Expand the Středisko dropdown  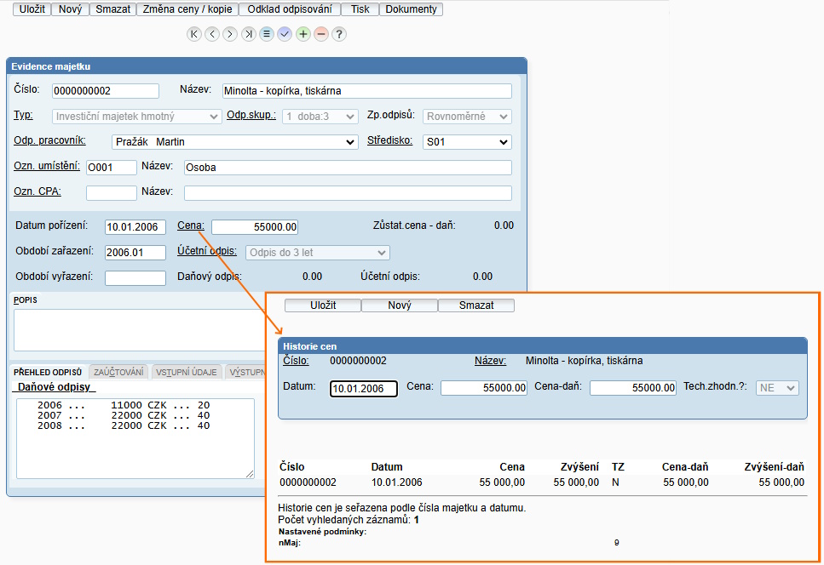coord(467,142)
